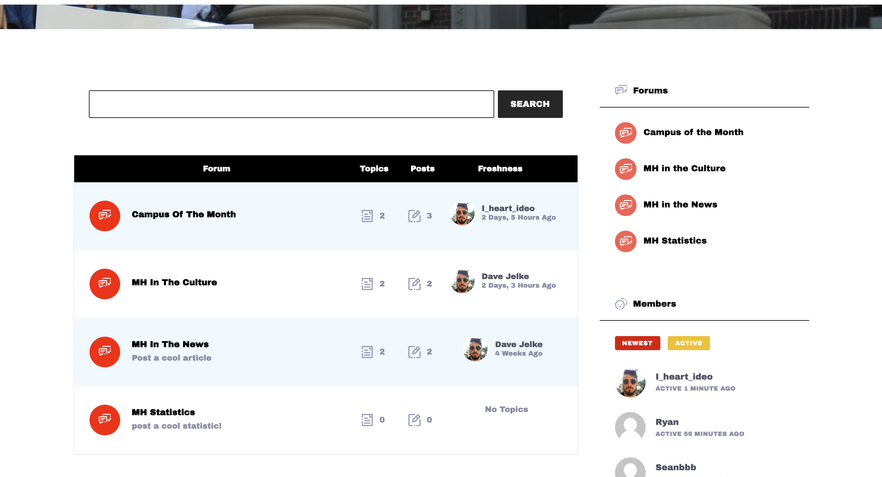Switch members list to Active tab
The height and width of the screenshot is (477, 882).
(x=689, y=343)
